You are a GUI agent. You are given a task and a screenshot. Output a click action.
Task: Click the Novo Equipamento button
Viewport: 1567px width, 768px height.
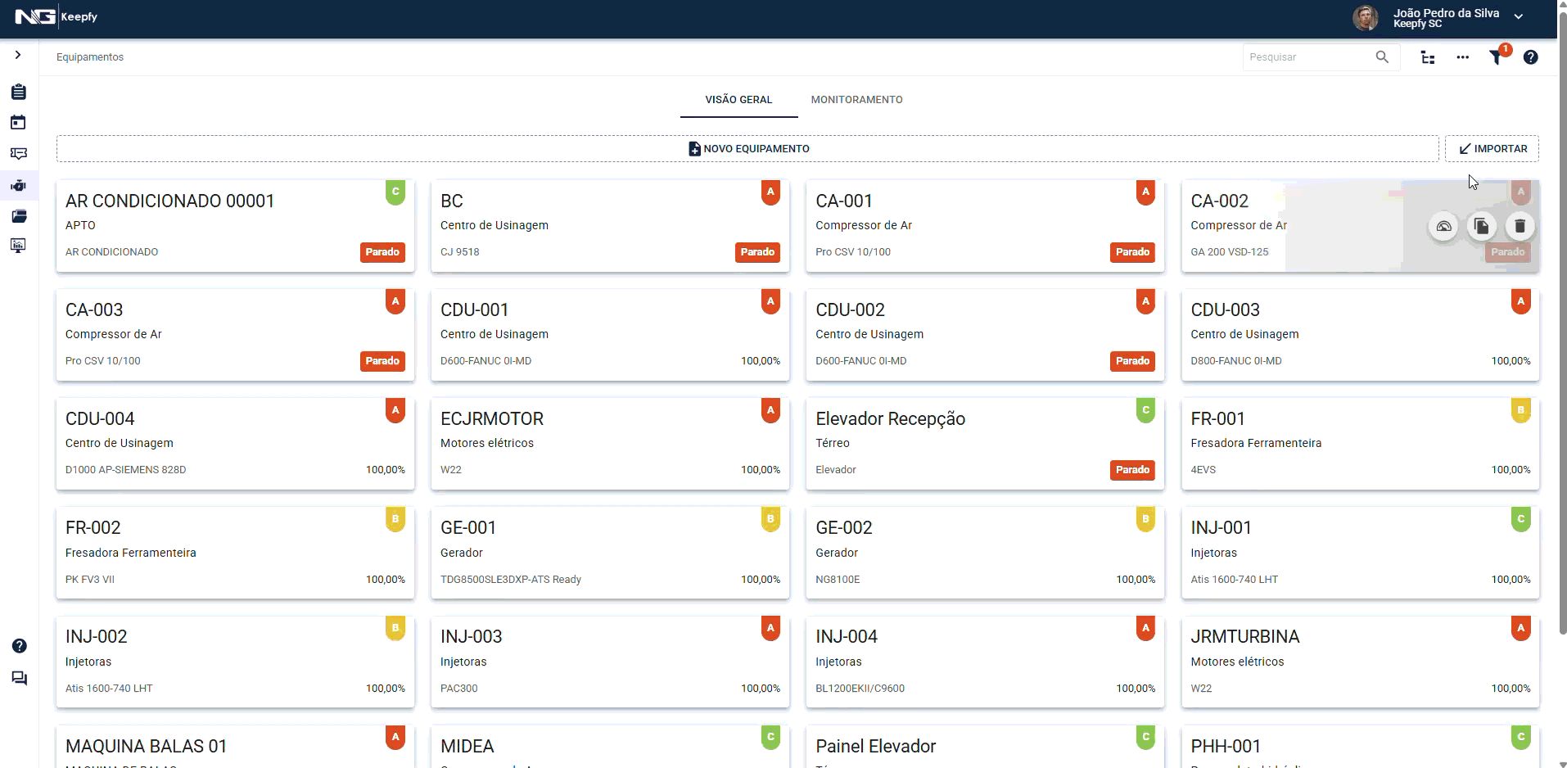[x=747, y=149]
